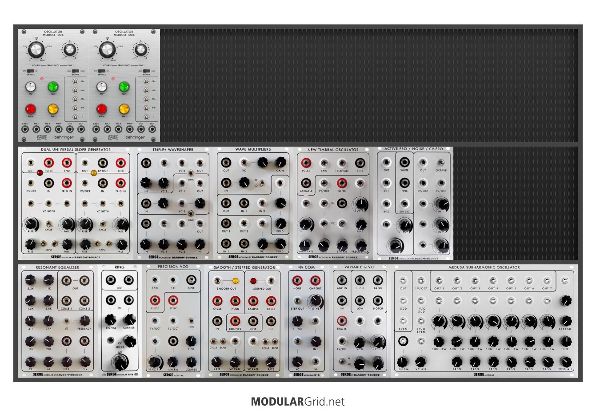Flip LOW switch on Precision VCO

191,320
